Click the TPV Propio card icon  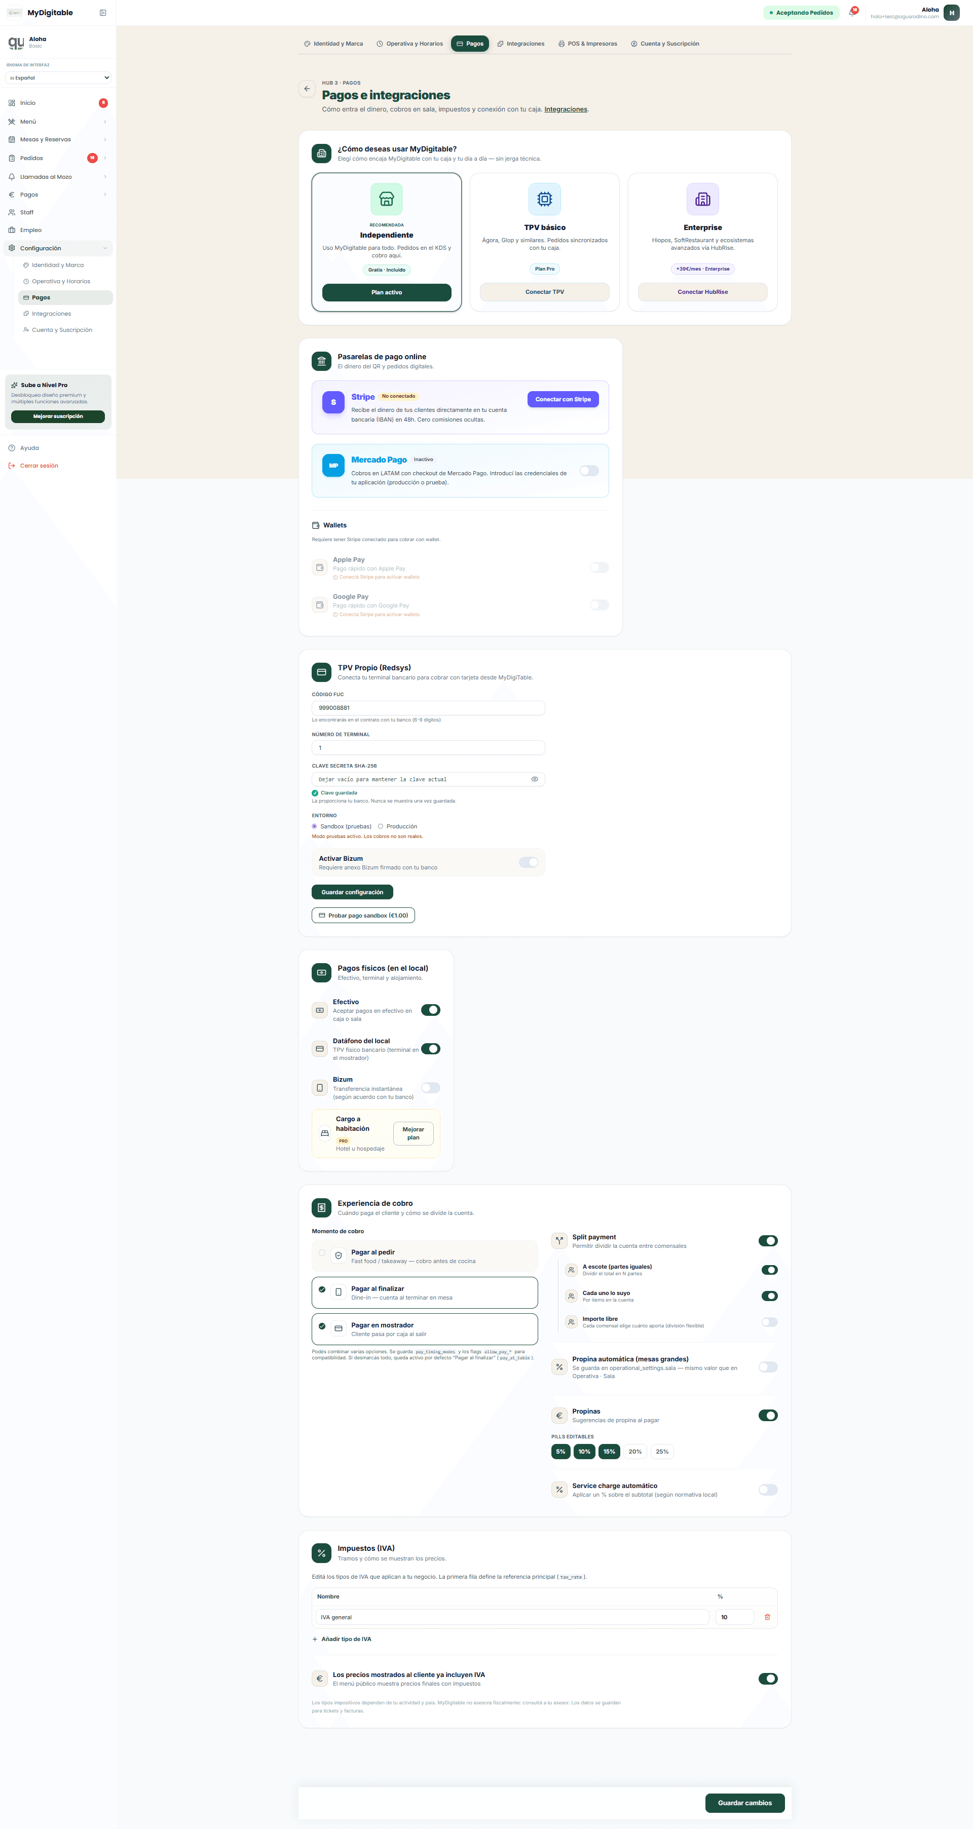(x=322, y=672)
